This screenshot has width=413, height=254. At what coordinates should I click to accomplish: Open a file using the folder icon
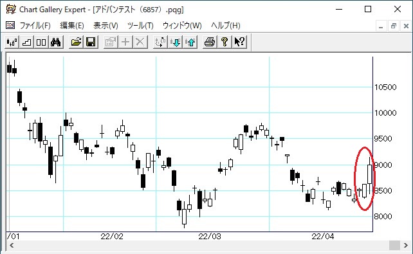pos(76,42)
